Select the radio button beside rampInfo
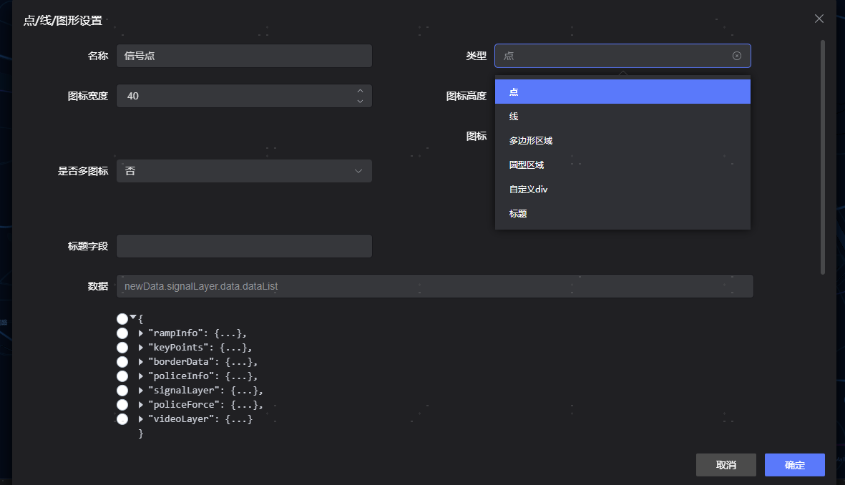 pyautogui.click(x=122, y=333)
